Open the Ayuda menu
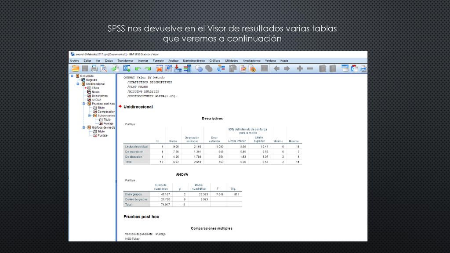450x253 pixels. pos(284,61)
